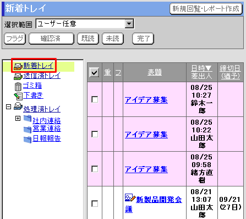Click the 新規回覧・レポート作成 button
Viewport: 246px width, 219px height.
(x=206, y=9)
